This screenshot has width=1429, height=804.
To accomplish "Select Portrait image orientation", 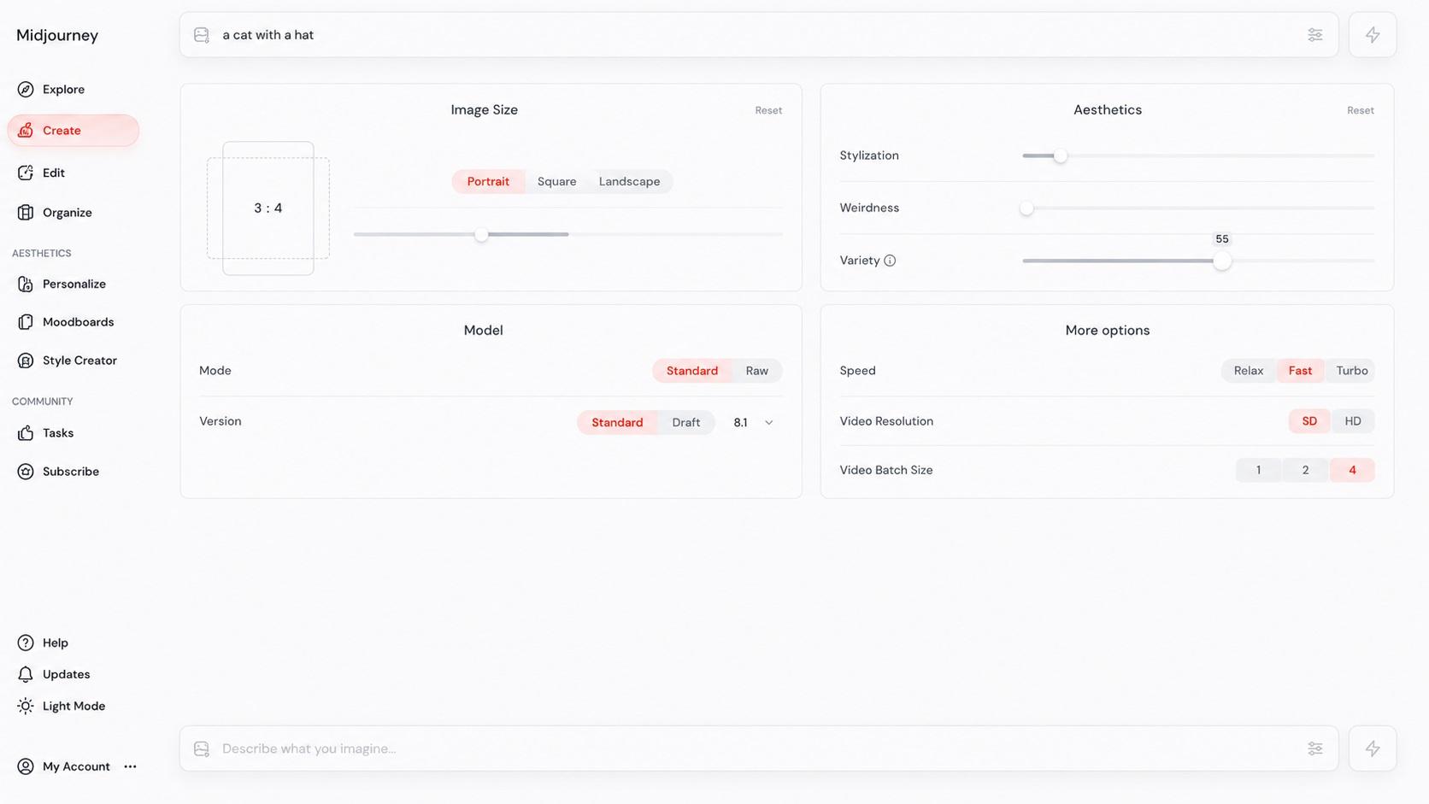I will point(488,181).
